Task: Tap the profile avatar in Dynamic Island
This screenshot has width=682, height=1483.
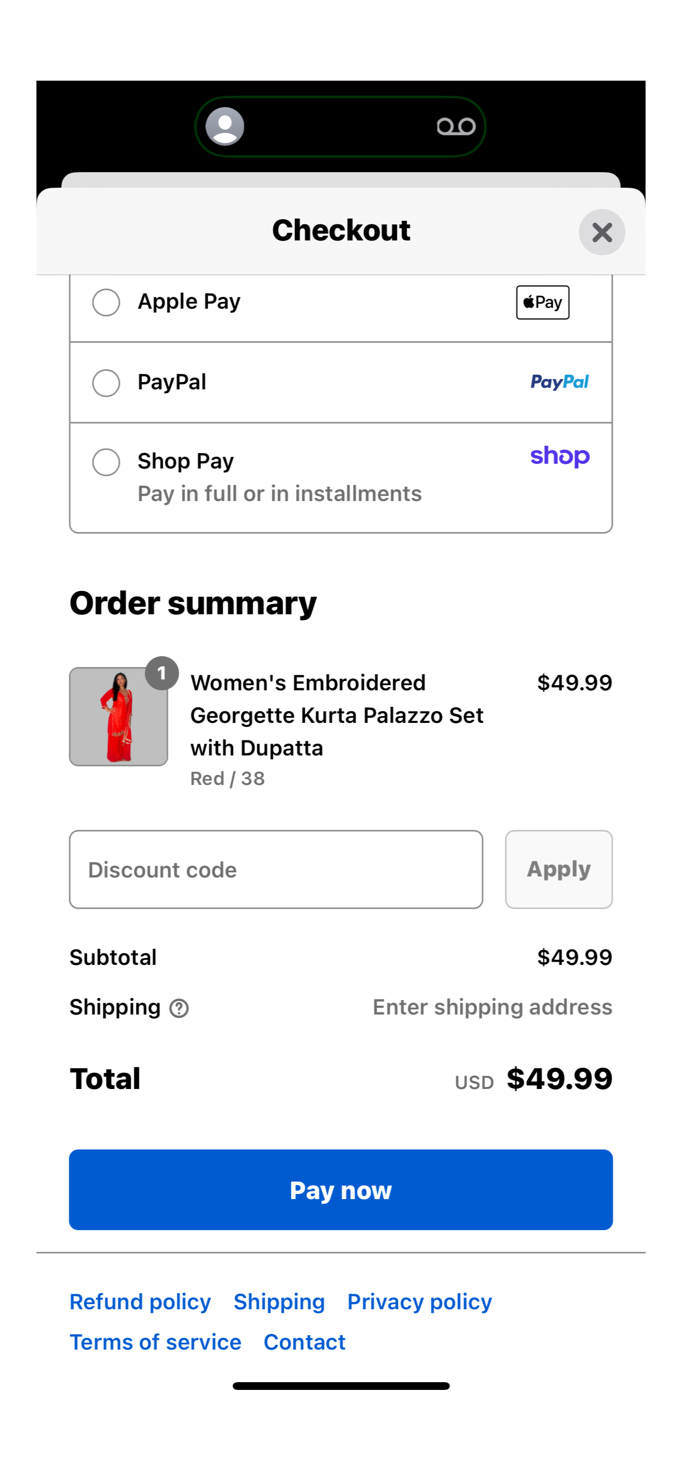Action: click(x=225, y=126)
